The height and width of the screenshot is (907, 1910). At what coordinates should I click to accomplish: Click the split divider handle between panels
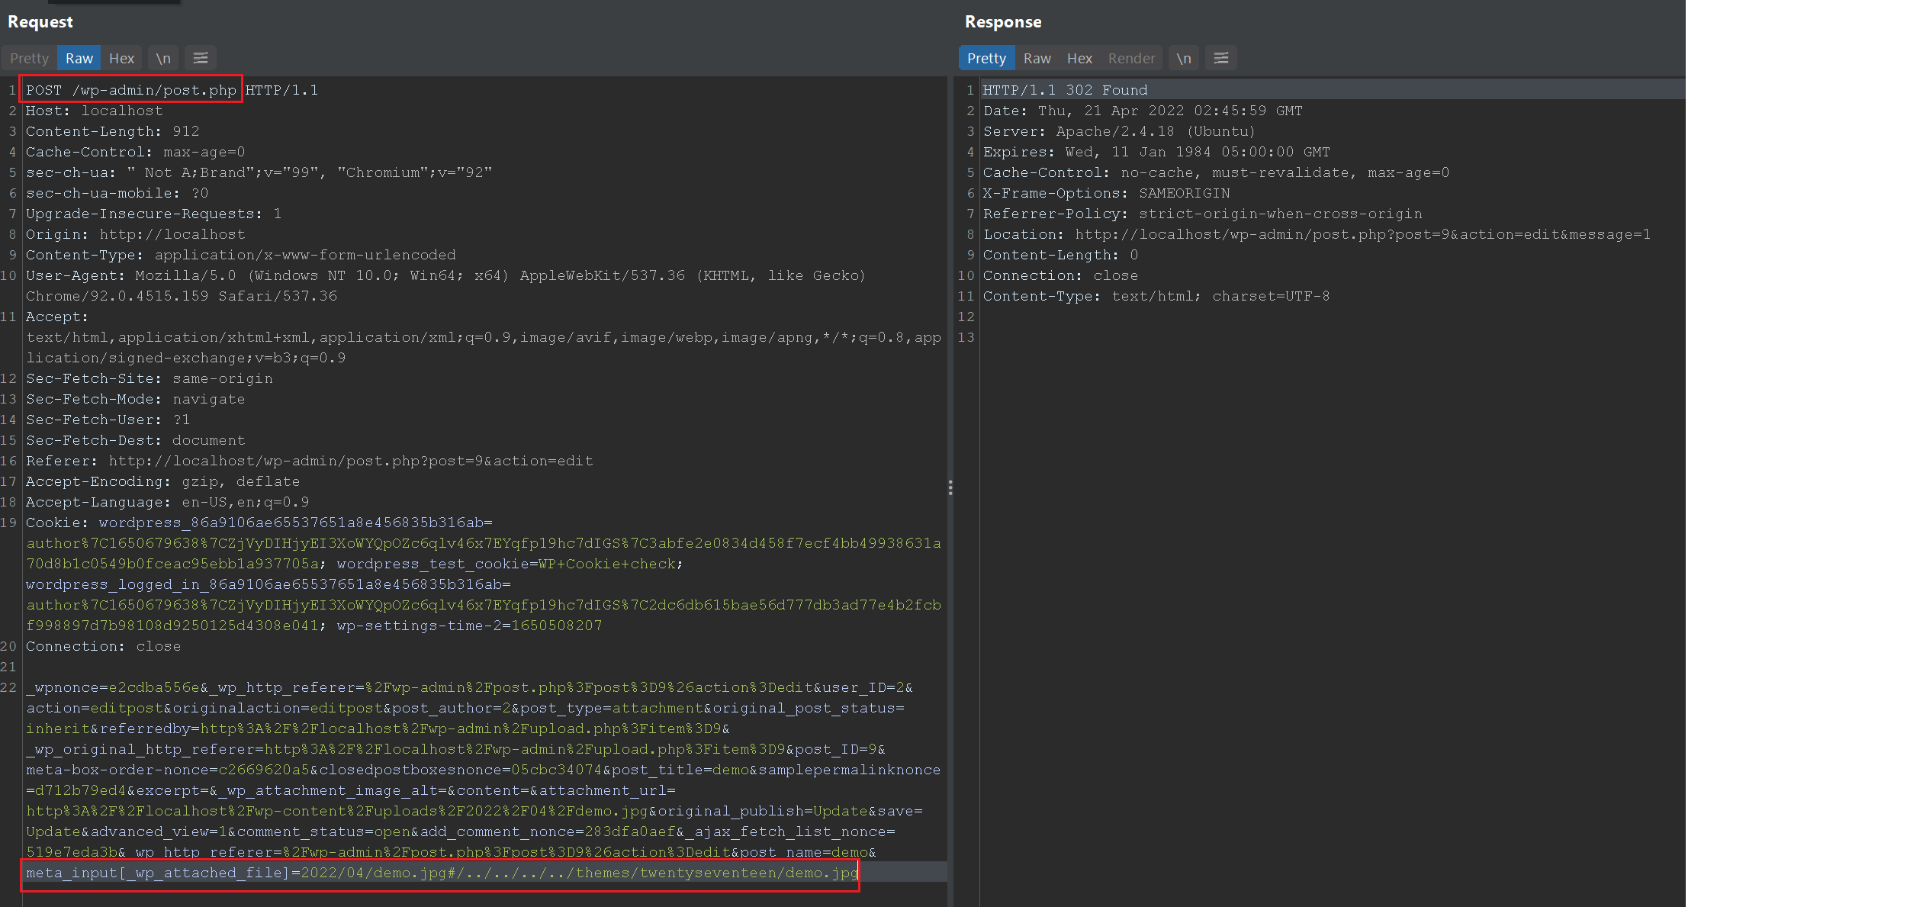[950, 487]
